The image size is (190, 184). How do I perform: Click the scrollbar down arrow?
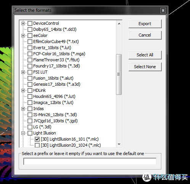[x=119, y=144]
